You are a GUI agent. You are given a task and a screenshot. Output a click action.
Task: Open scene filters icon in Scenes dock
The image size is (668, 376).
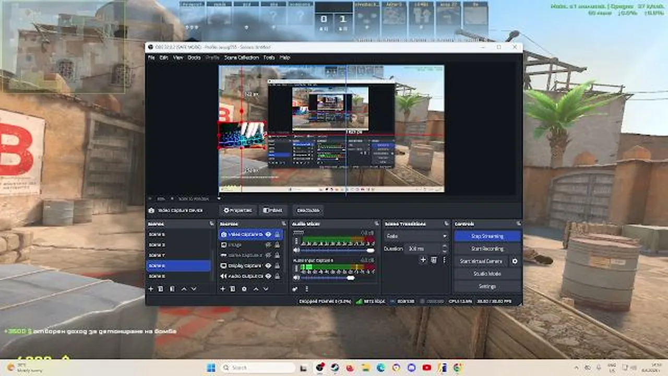[x=172, y=289]
